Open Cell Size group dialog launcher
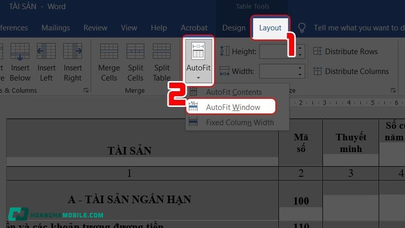405x228 pixels. (x=393, y=90)
